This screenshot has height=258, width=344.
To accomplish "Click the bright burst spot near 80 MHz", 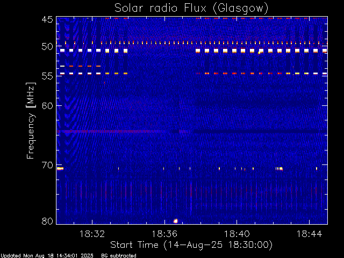I will [176, 221].
